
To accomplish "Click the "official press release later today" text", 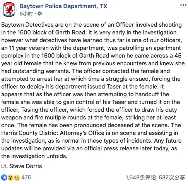I will point(127,148).
